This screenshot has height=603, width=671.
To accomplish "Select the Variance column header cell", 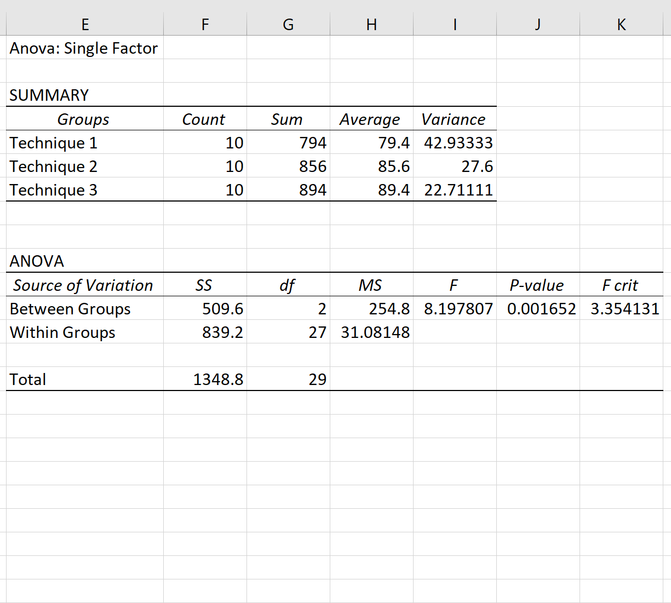I will coord(456,119).
